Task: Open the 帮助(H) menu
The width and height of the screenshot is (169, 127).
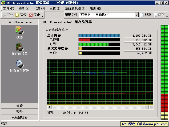Action: click(x=95, y=9)
